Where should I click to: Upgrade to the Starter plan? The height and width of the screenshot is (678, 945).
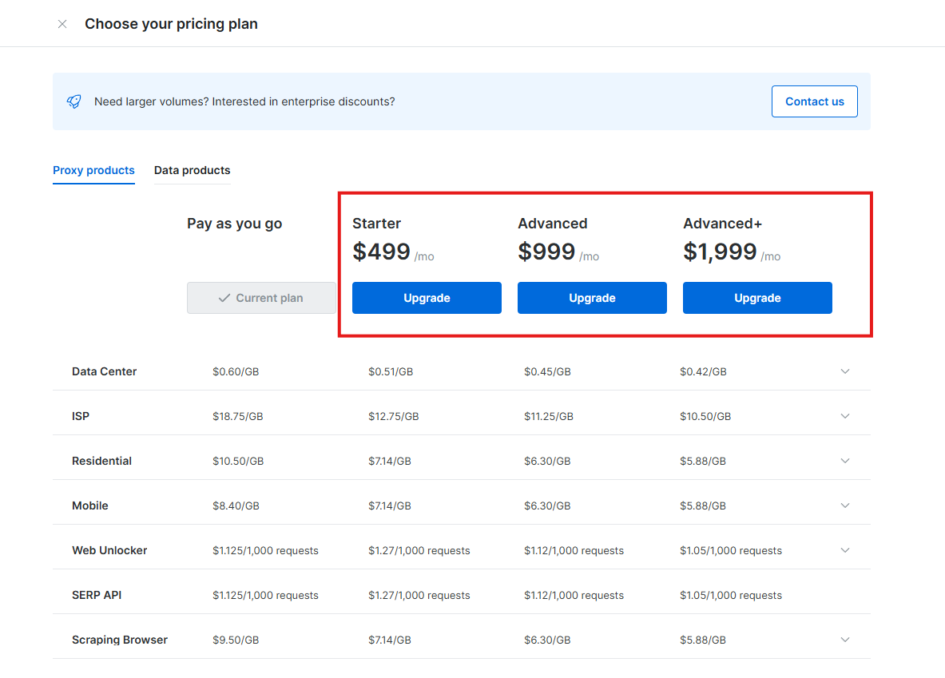427,297
